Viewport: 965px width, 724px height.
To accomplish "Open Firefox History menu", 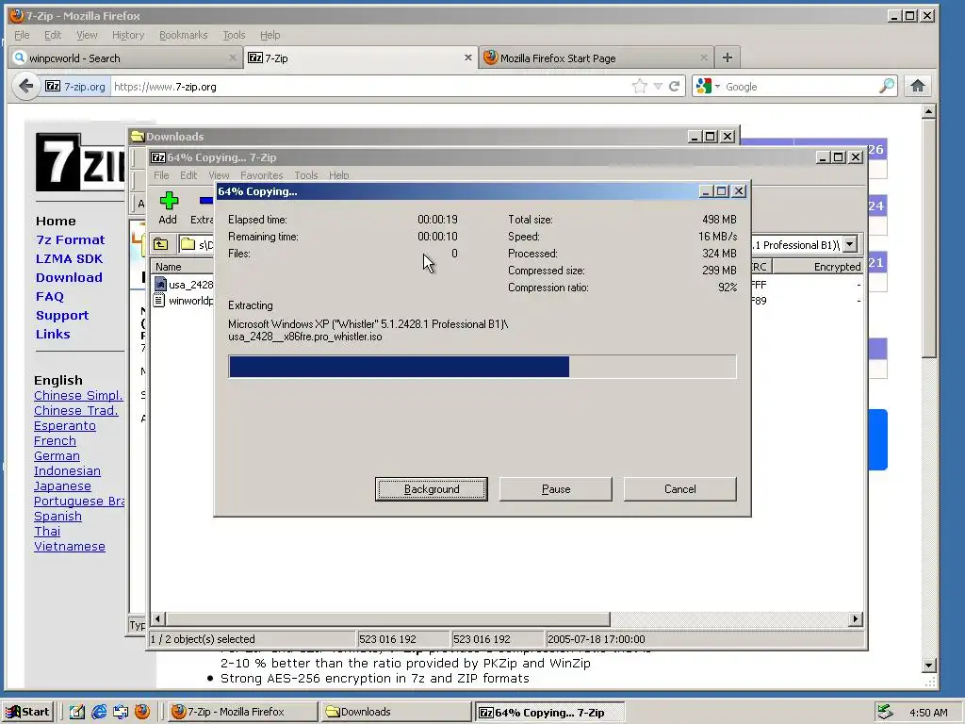I will [128, 35].
